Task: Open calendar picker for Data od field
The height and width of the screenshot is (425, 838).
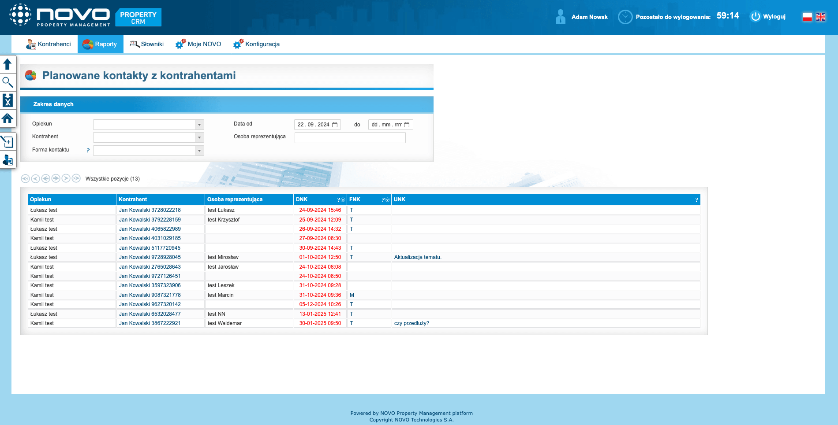Action: [335, 125]
